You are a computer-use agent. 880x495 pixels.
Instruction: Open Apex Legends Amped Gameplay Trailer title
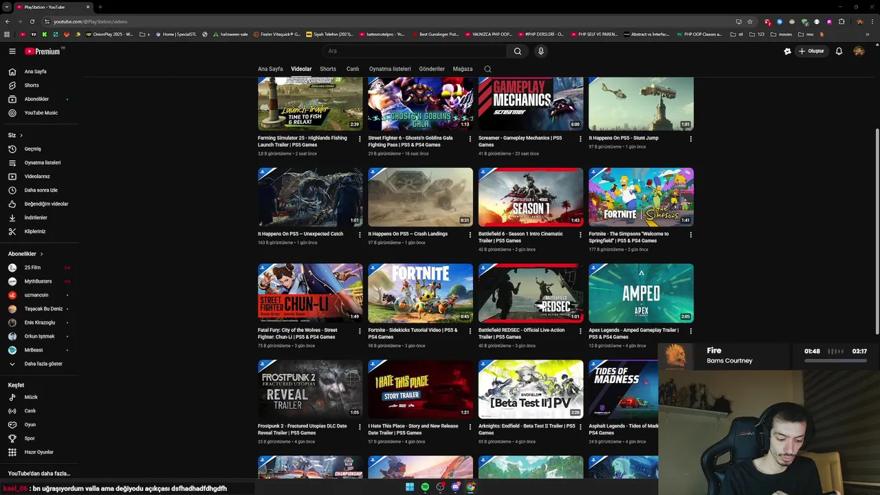pos(633,333)
